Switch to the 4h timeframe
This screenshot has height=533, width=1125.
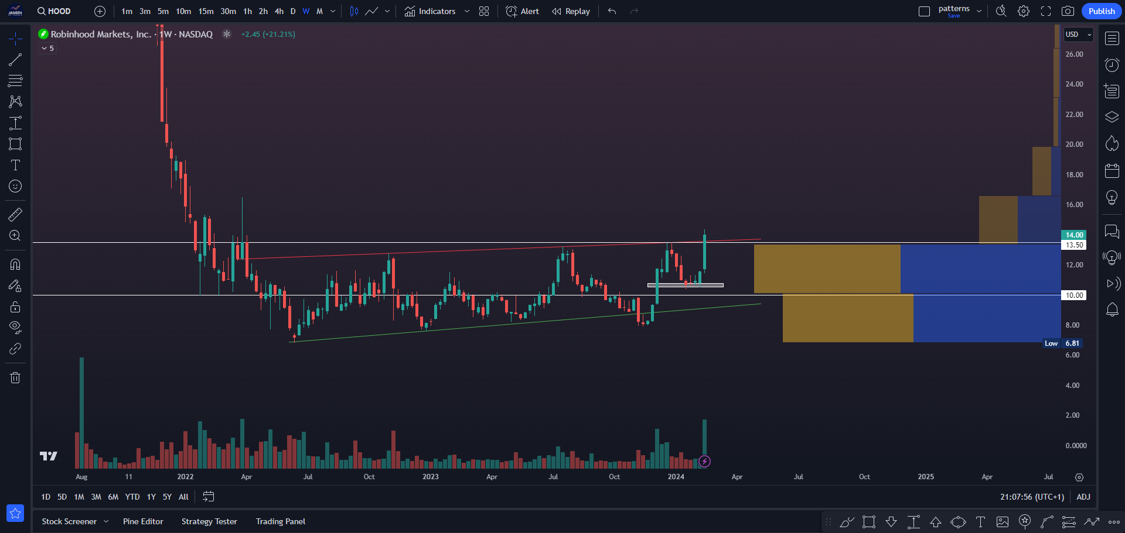(x=279, y=11)
